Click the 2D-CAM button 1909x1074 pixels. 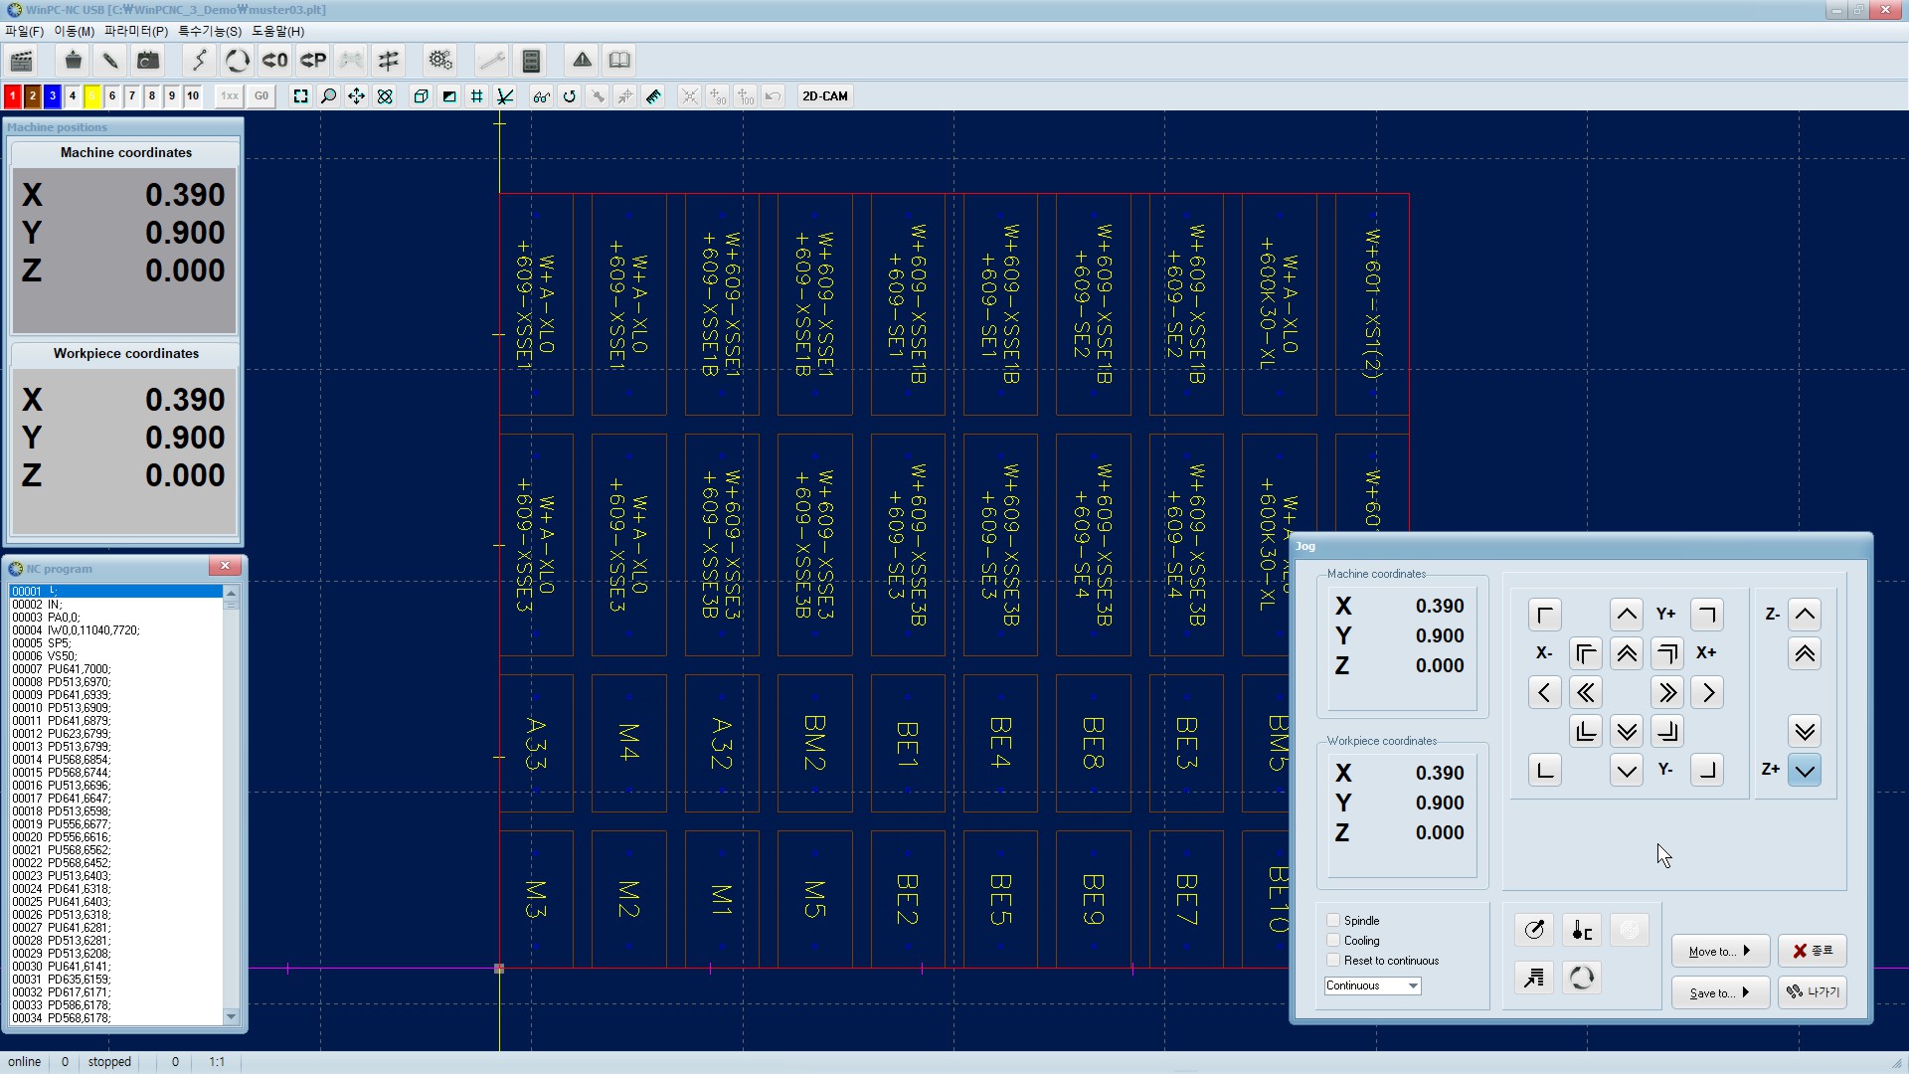pyautogui.click(x=825, y=96)
